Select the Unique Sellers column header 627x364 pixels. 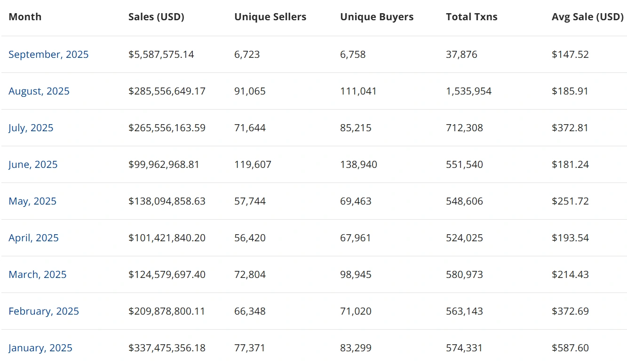point(270,17)
